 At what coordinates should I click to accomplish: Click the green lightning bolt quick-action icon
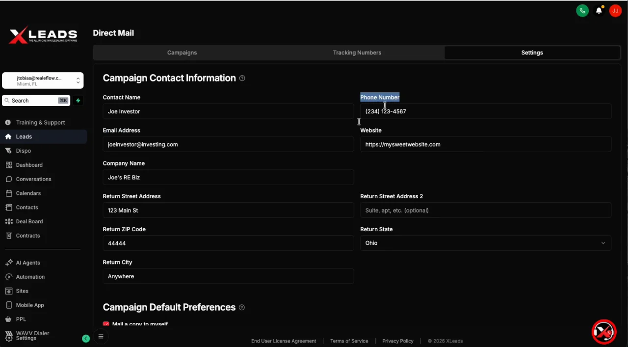(x=78, y=101)
